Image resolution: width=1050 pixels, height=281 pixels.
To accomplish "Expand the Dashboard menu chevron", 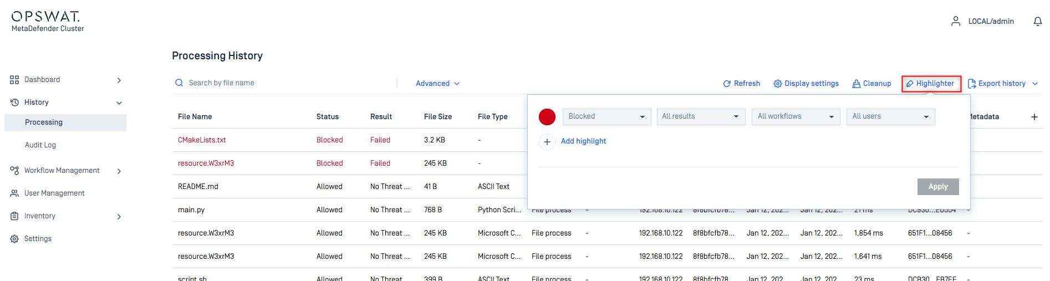I will tap(119, 80).
